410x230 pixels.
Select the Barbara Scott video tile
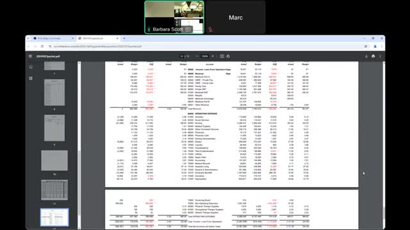point(174,17)
